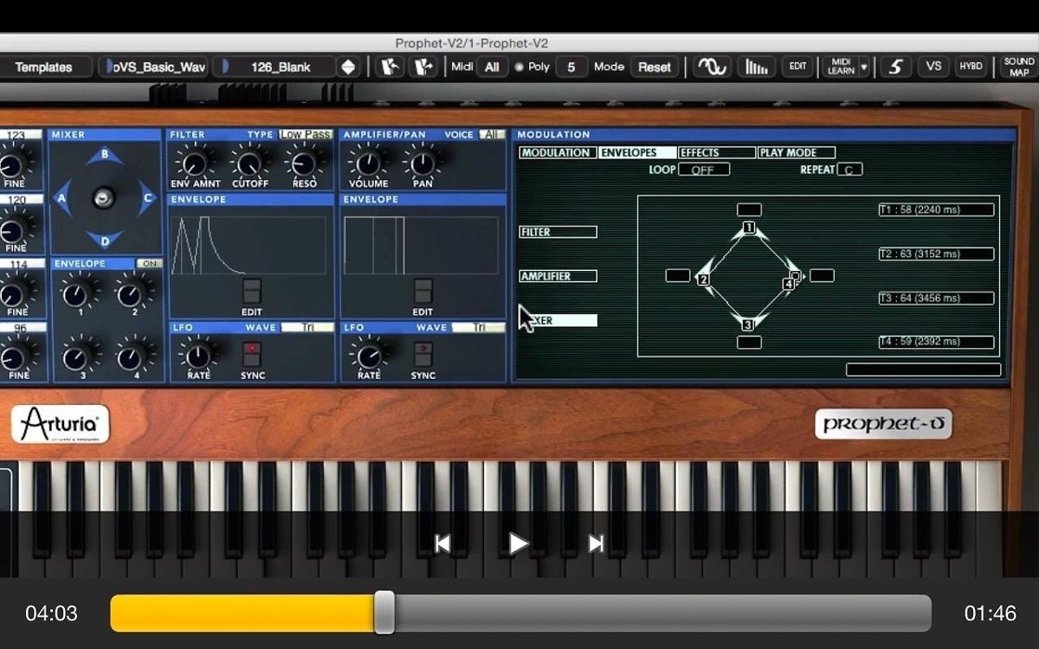This screenshot has width=1039, height=649.
Task: Click the import preset icon
Action: [x=390, y=67]
